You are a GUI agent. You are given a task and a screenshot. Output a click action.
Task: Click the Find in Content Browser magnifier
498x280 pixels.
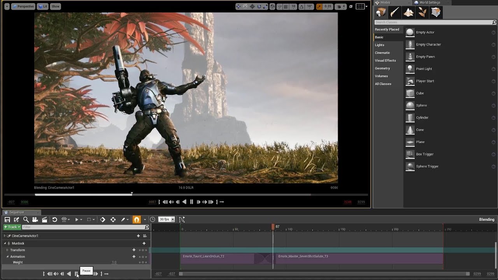[26, 220]
